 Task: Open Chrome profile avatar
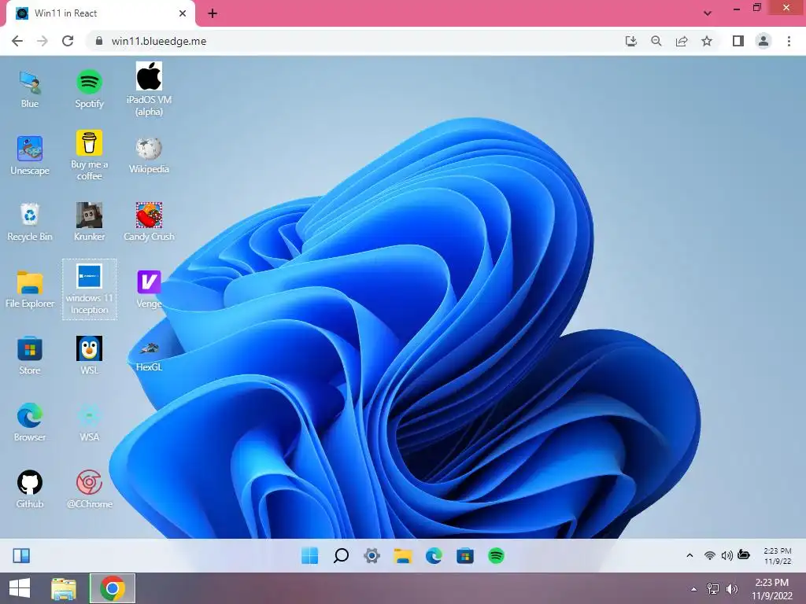coord(763,41)
